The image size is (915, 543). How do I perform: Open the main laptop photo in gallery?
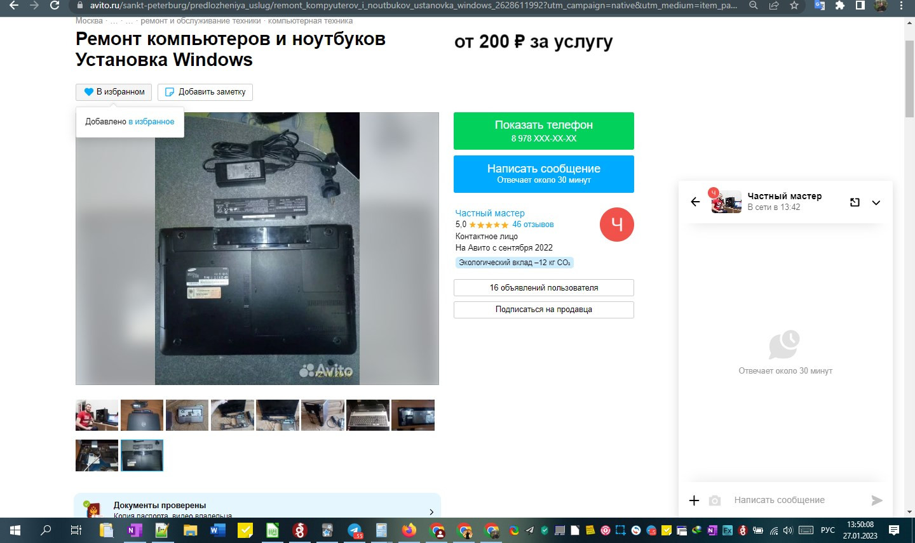(257, 249)
